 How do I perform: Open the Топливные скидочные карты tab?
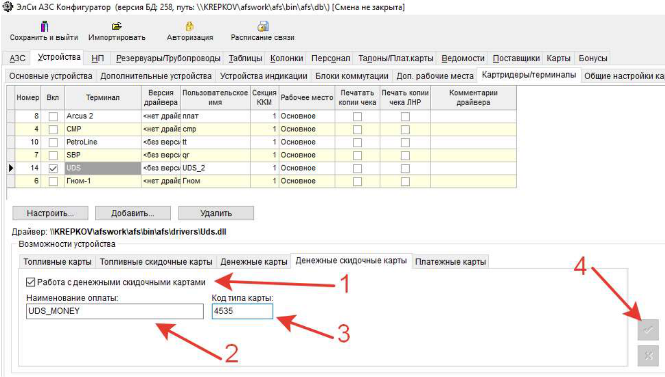click(x=156, y=262)
